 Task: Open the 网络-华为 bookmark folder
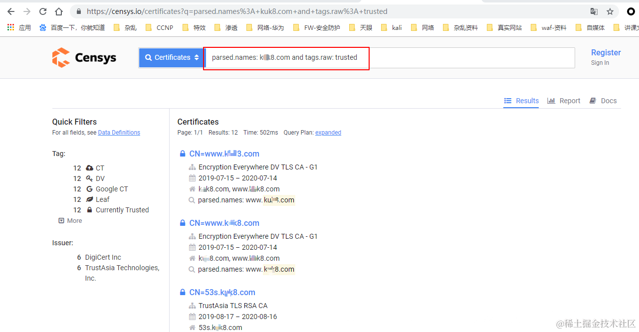click(x=265, y=27)
